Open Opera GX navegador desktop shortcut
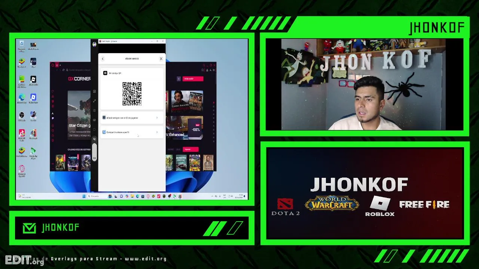 point(22,171)
